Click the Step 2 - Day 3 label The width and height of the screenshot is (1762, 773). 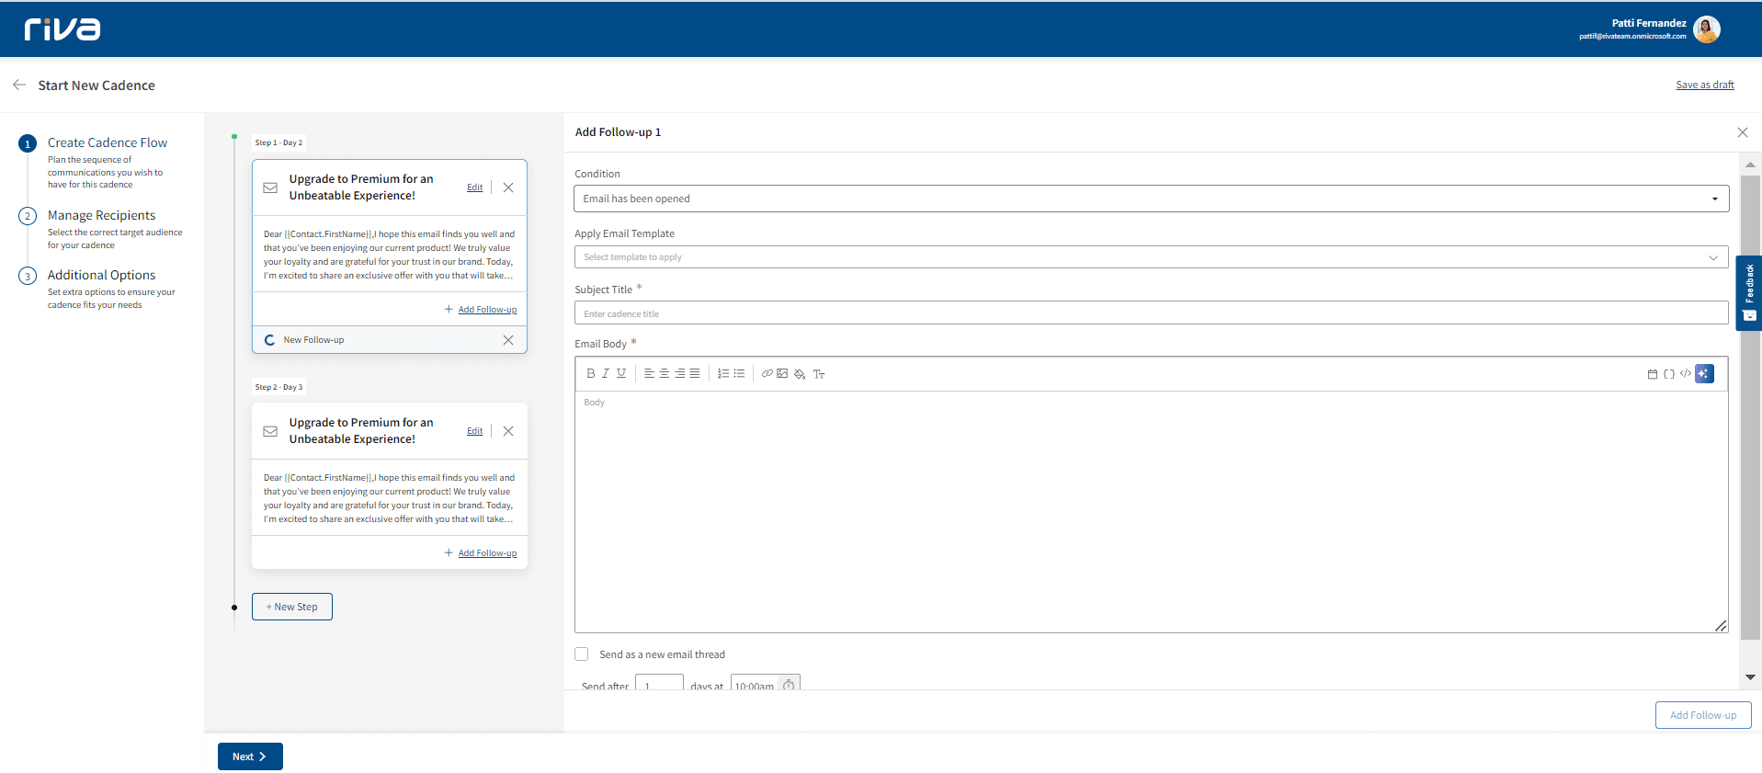pyautogui.click(x=279, y=387)
